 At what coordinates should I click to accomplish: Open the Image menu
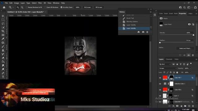16,3
